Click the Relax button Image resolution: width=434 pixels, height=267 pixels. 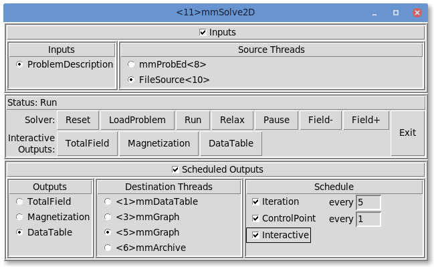tap(232, 120)
